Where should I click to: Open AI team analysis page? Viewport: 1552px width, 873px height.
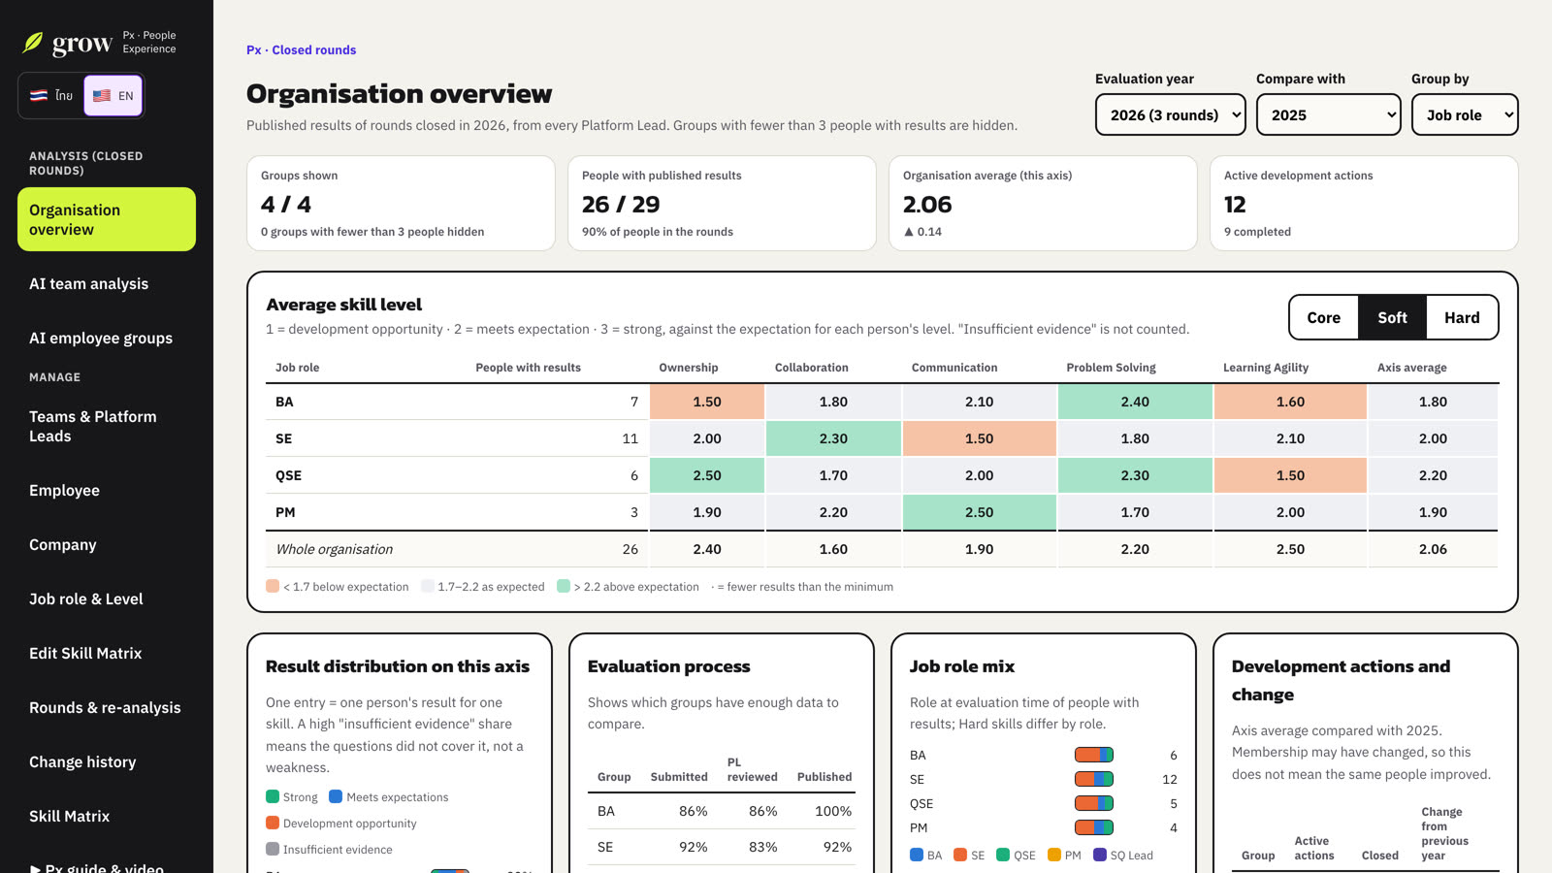107,284
